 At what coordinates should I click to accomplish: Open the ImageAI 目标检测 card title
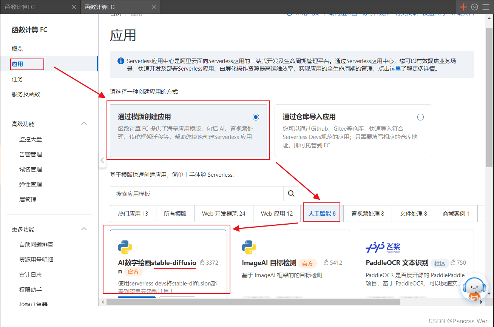(x=269, y=262)
